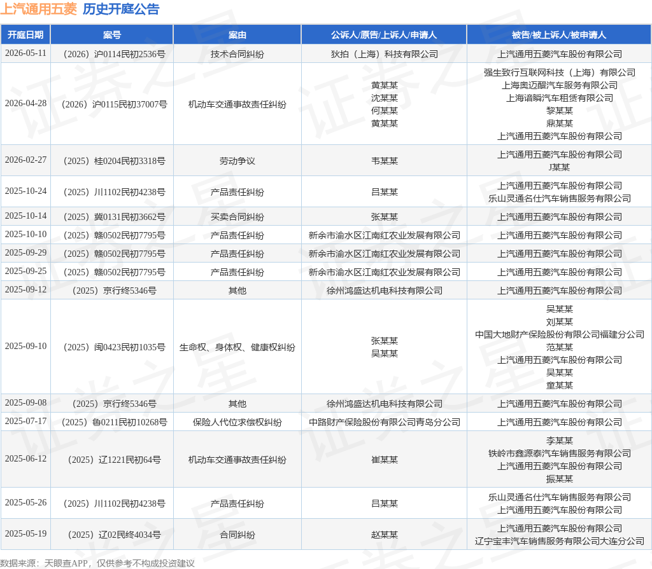Click the 数据来源 天眼查APP footer note
Viewport: 652px width, 569px height.
coord(97,563)
